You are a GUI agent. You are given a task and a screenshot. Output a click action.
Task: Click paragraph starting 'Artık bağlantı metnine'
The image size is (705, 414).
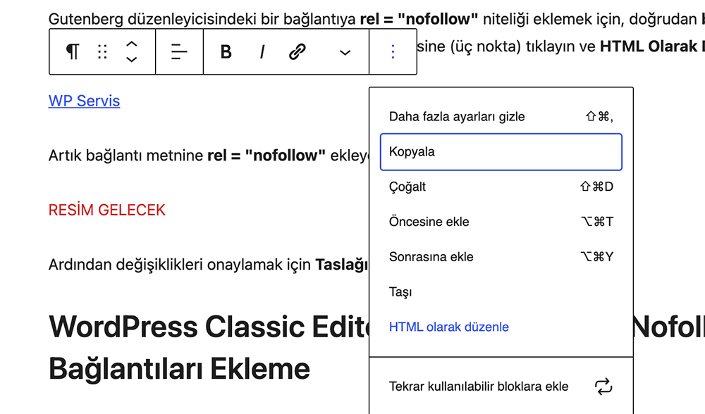click(x=209, y=156)
